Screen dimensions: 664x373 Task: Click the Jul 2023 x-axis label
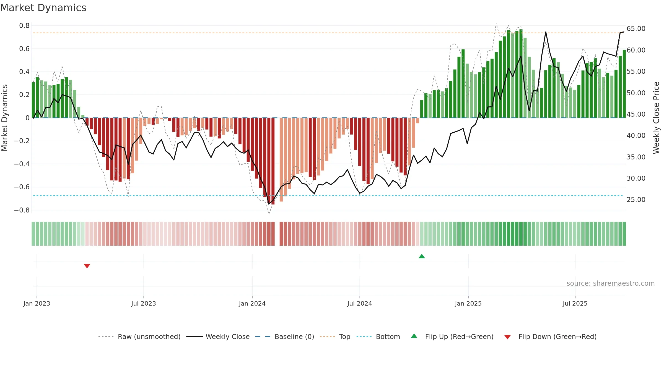pyautogui.click(x=144, y=303)
